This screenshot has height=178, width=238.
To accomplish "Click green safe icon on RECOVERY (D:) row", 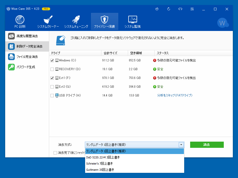I will click(155, 69).
